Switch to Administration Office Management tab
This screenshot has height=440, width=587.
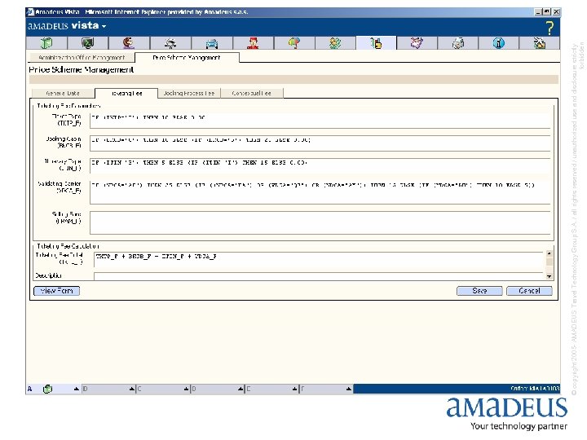(82, 58)
